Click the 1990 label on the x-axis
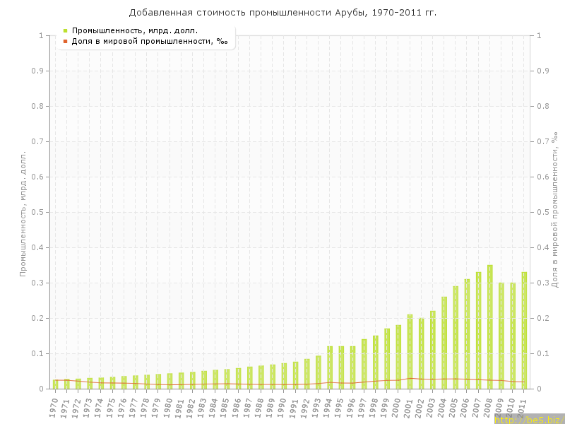565x424 pixels. tap(282, 407)
